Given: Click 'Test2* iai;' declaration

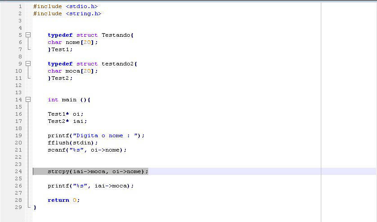Looking at the screenshot, I should pos(67,121).
